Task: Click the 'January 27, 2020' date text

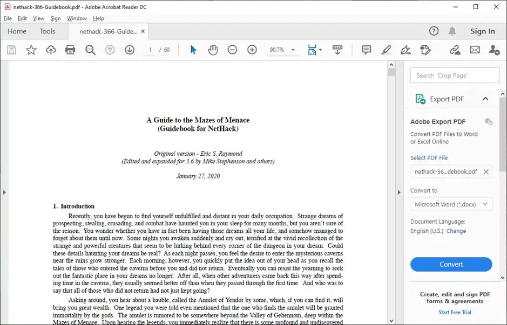Action: [198, 176]
